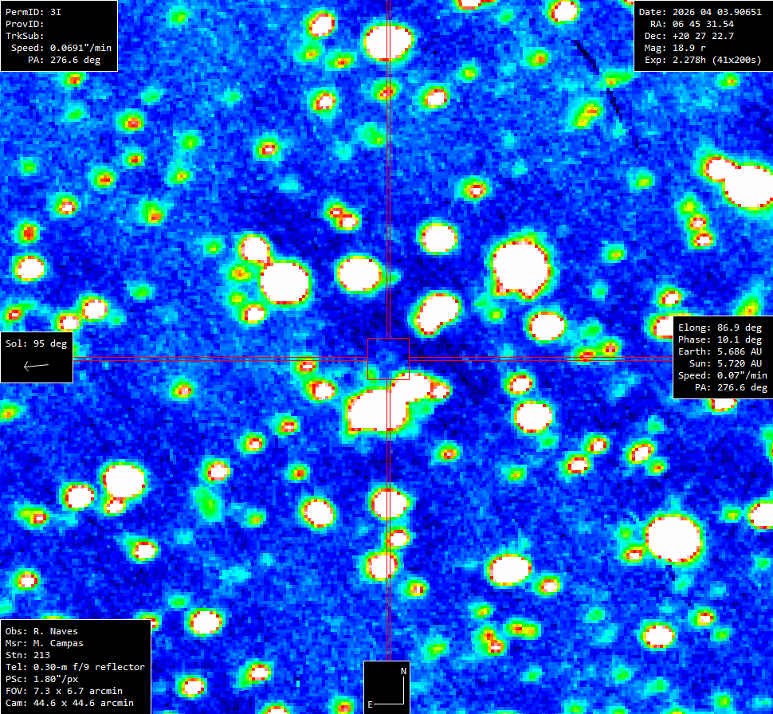Click the red target box at crosshair center
Screen dimensions: 773x714
click(388, 359)
